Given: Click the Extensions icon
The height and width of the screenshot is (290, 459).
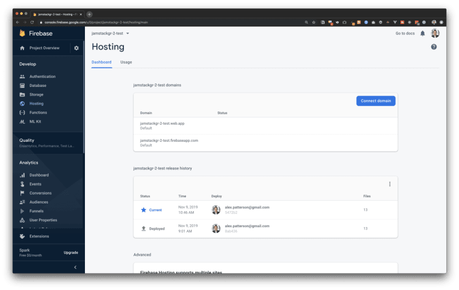Looking at the screenshot, I should (22, 236).
